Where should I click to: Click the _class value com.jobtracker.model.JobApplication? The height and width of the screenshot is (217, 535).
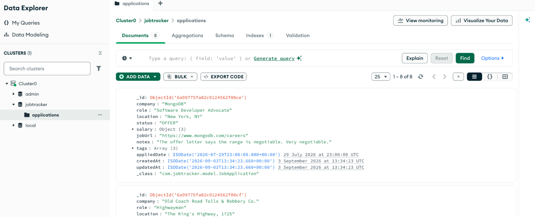click(209, 174)
